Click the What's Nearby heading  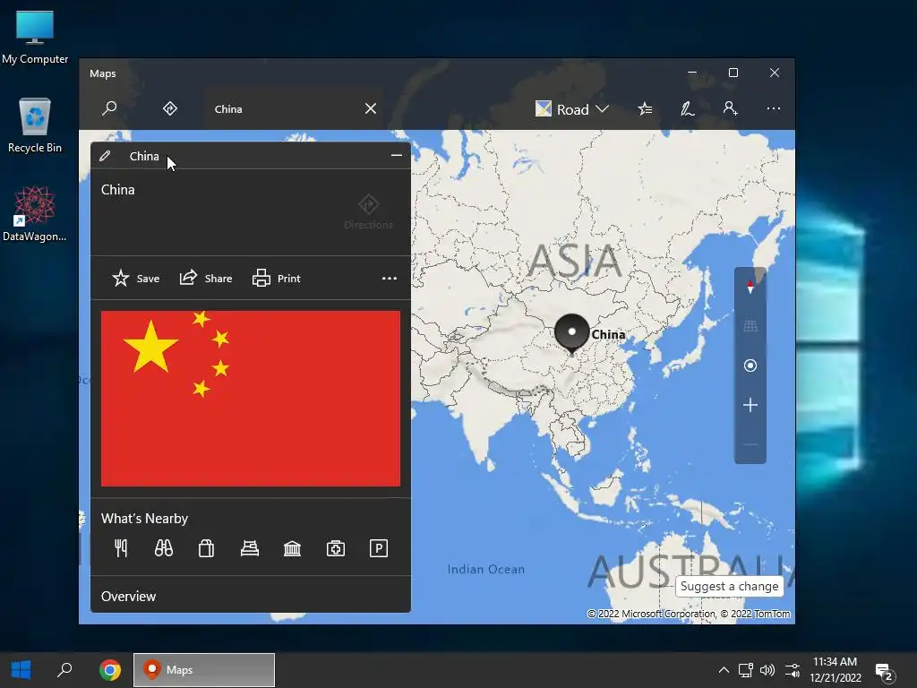pos(144,519)
